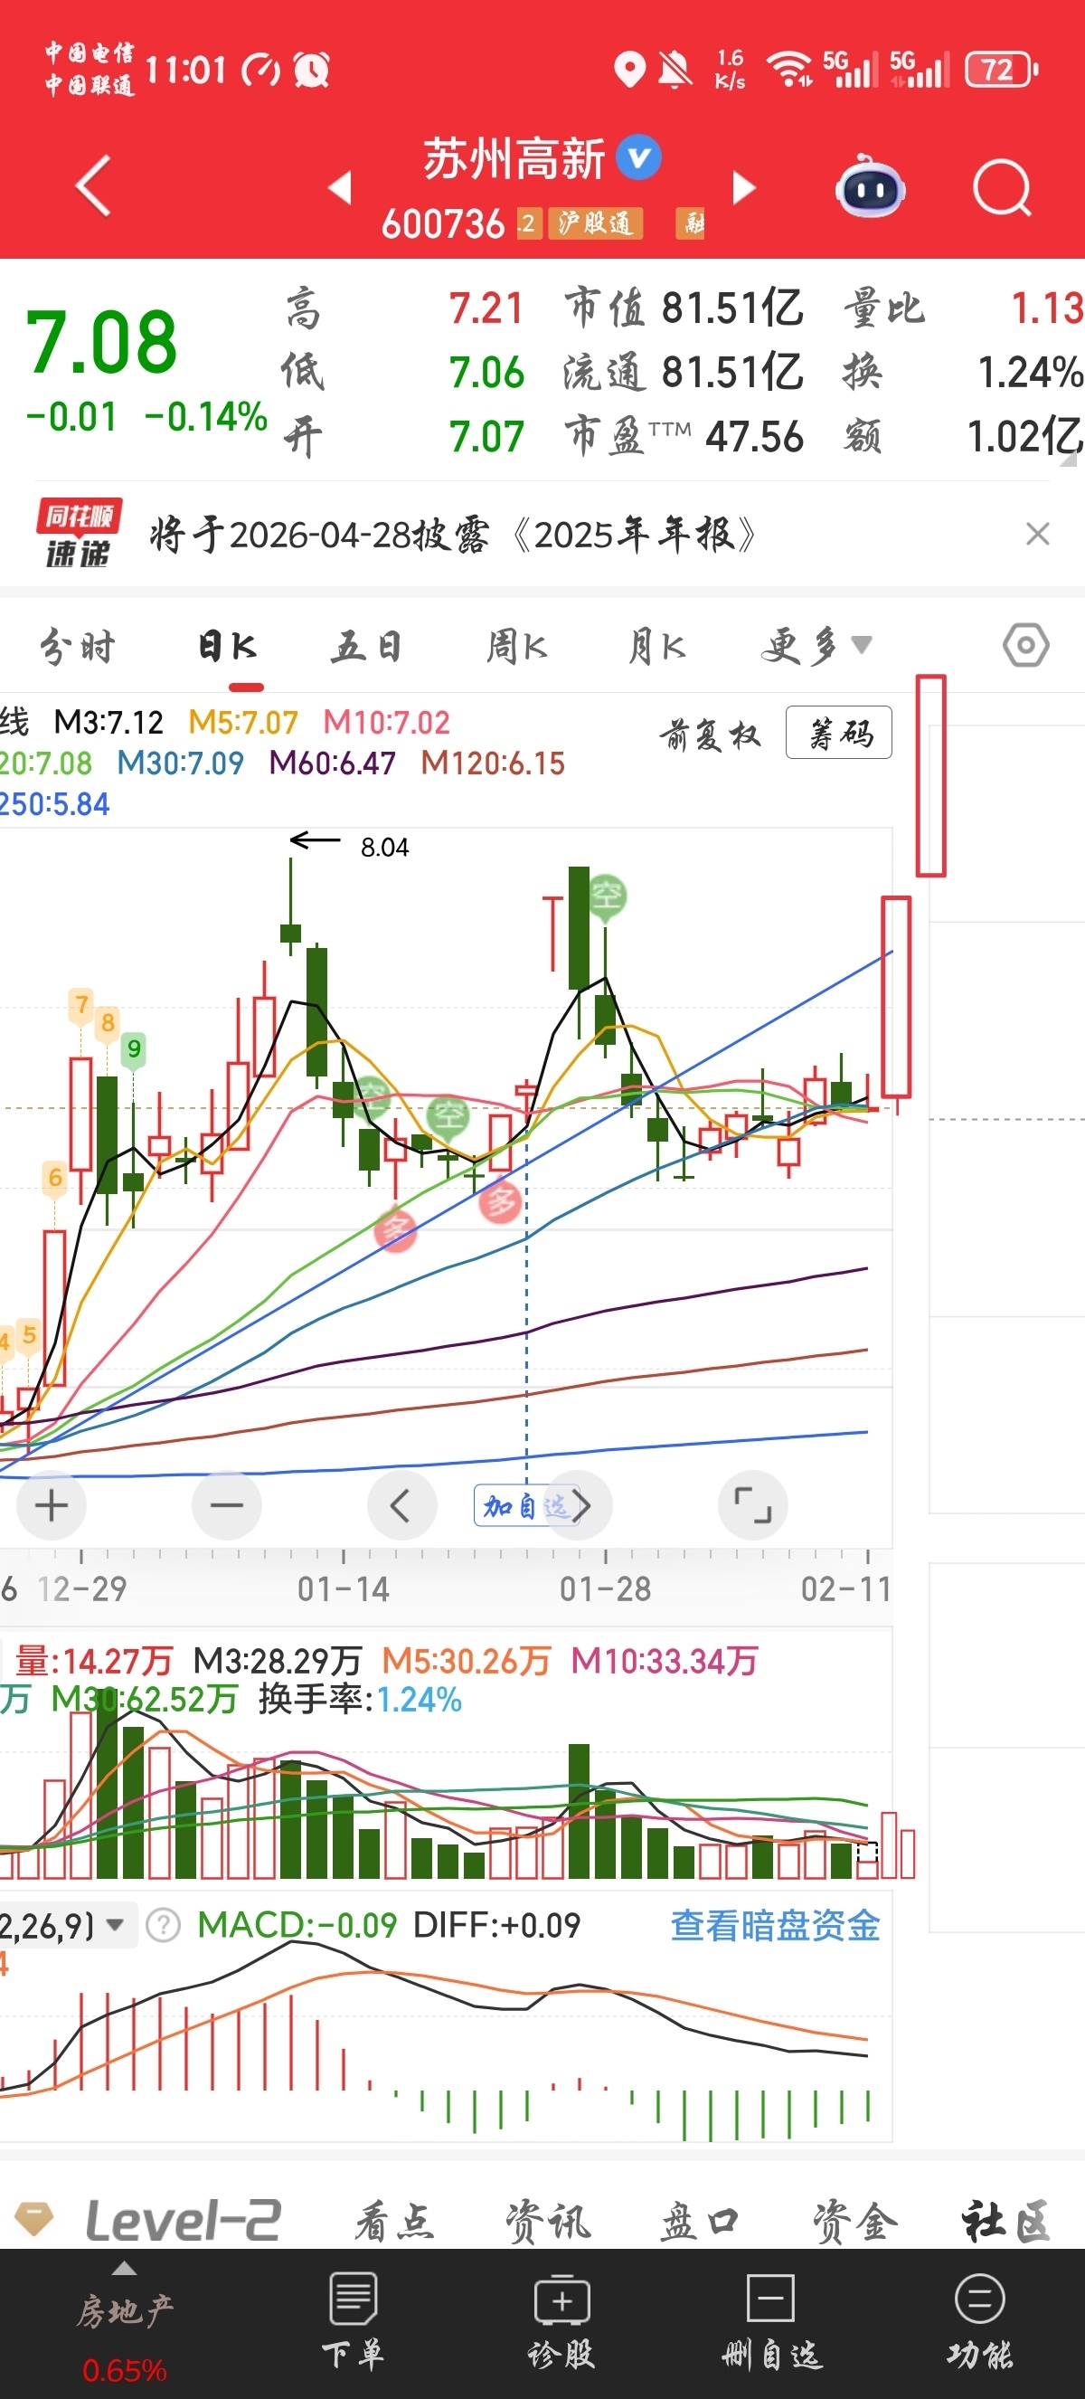
Task: Open MACD help question mark icon
Action: pyautogui.click(x=164, y=1925)
